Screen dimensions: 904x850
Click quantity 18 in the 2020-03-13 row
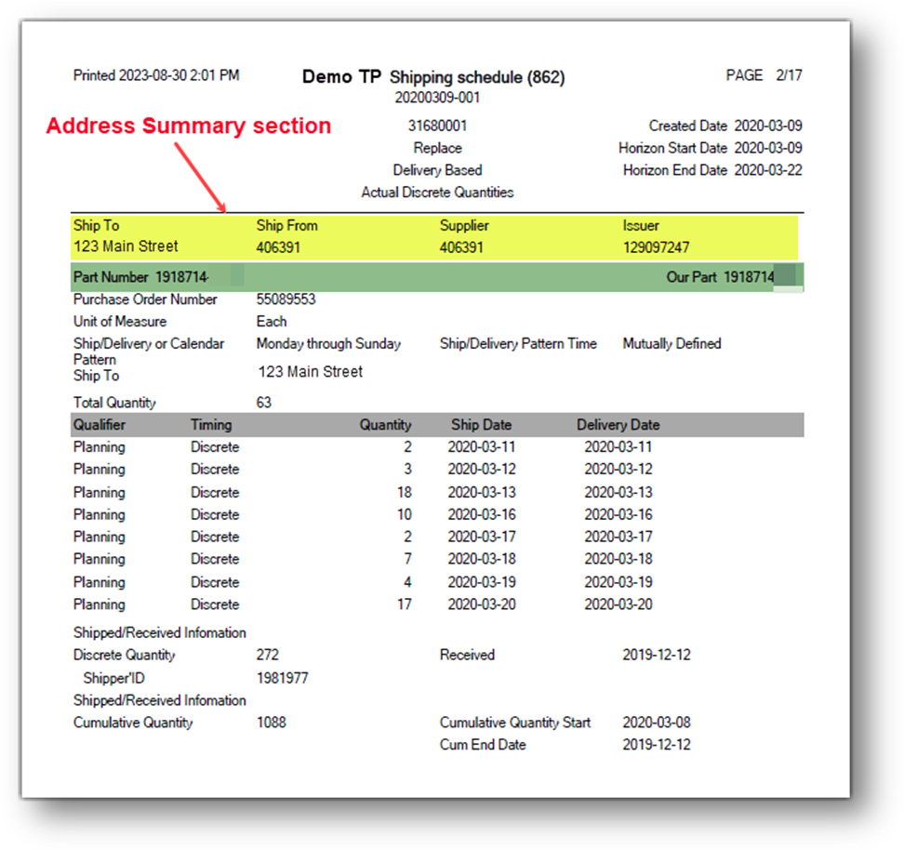[405, 493]
